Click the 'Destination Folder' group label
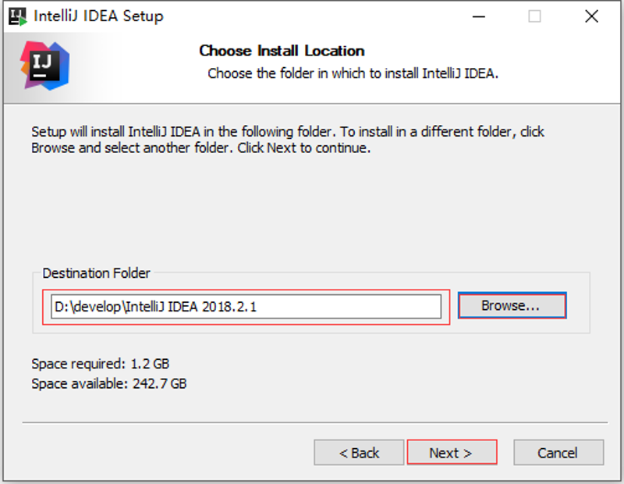The height and width of the screenshot is (484, 624). click(96, 273)
